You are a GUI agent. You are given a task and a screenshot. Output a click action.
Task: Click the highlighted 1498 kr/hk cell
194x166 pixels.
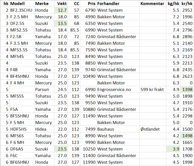(187, 136)
